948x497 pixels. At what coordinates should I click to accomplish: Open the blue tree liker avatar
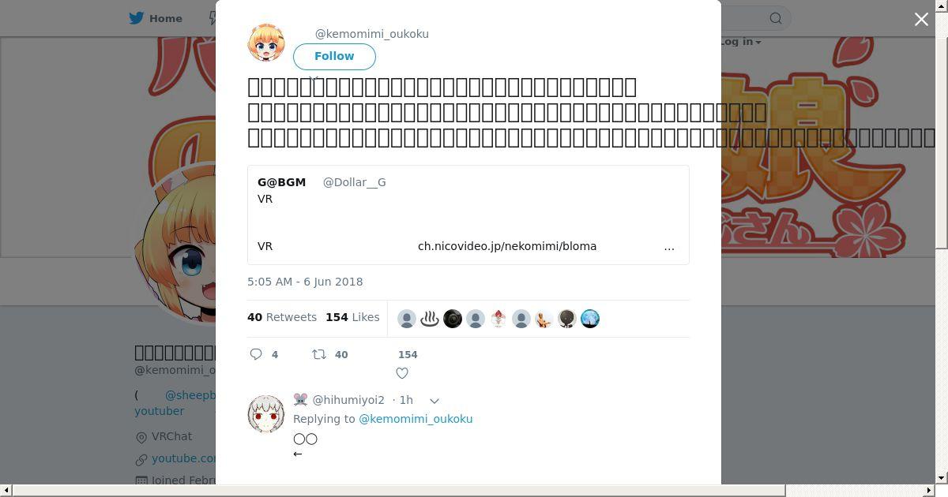point(590,319)
